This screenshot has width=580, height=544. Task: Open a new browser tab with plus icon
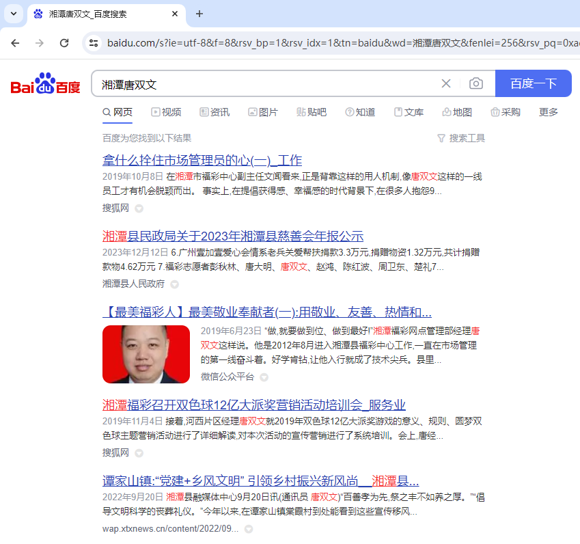[199, 14]
